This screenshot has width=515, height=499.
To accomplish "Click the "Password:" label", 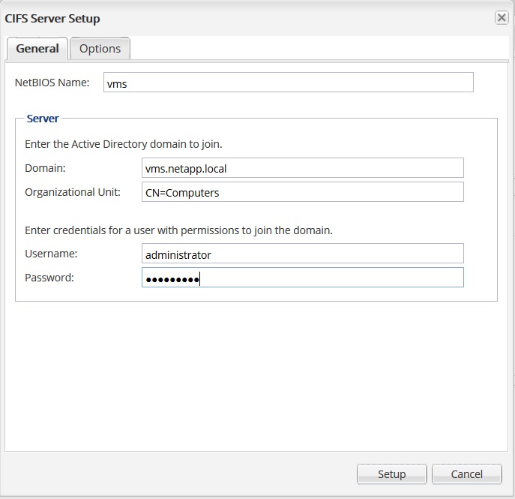I will (49, 278).
